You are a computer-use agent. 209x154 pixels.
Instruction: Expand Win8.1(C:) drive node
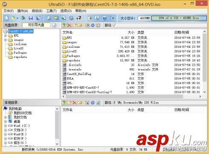click(6, 126)
